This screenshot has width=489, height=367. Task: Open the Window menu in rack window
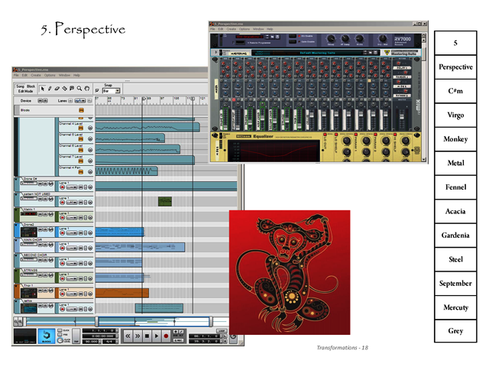258,29
